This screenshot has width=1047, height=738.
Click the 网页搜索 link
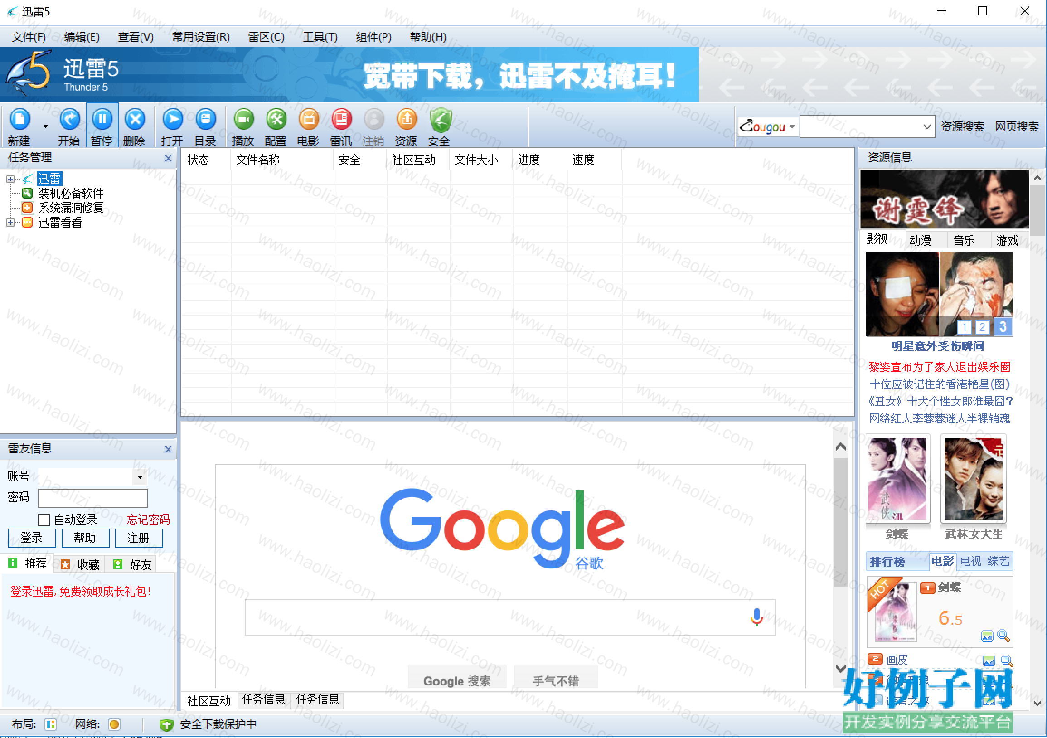click(1017, 127)
